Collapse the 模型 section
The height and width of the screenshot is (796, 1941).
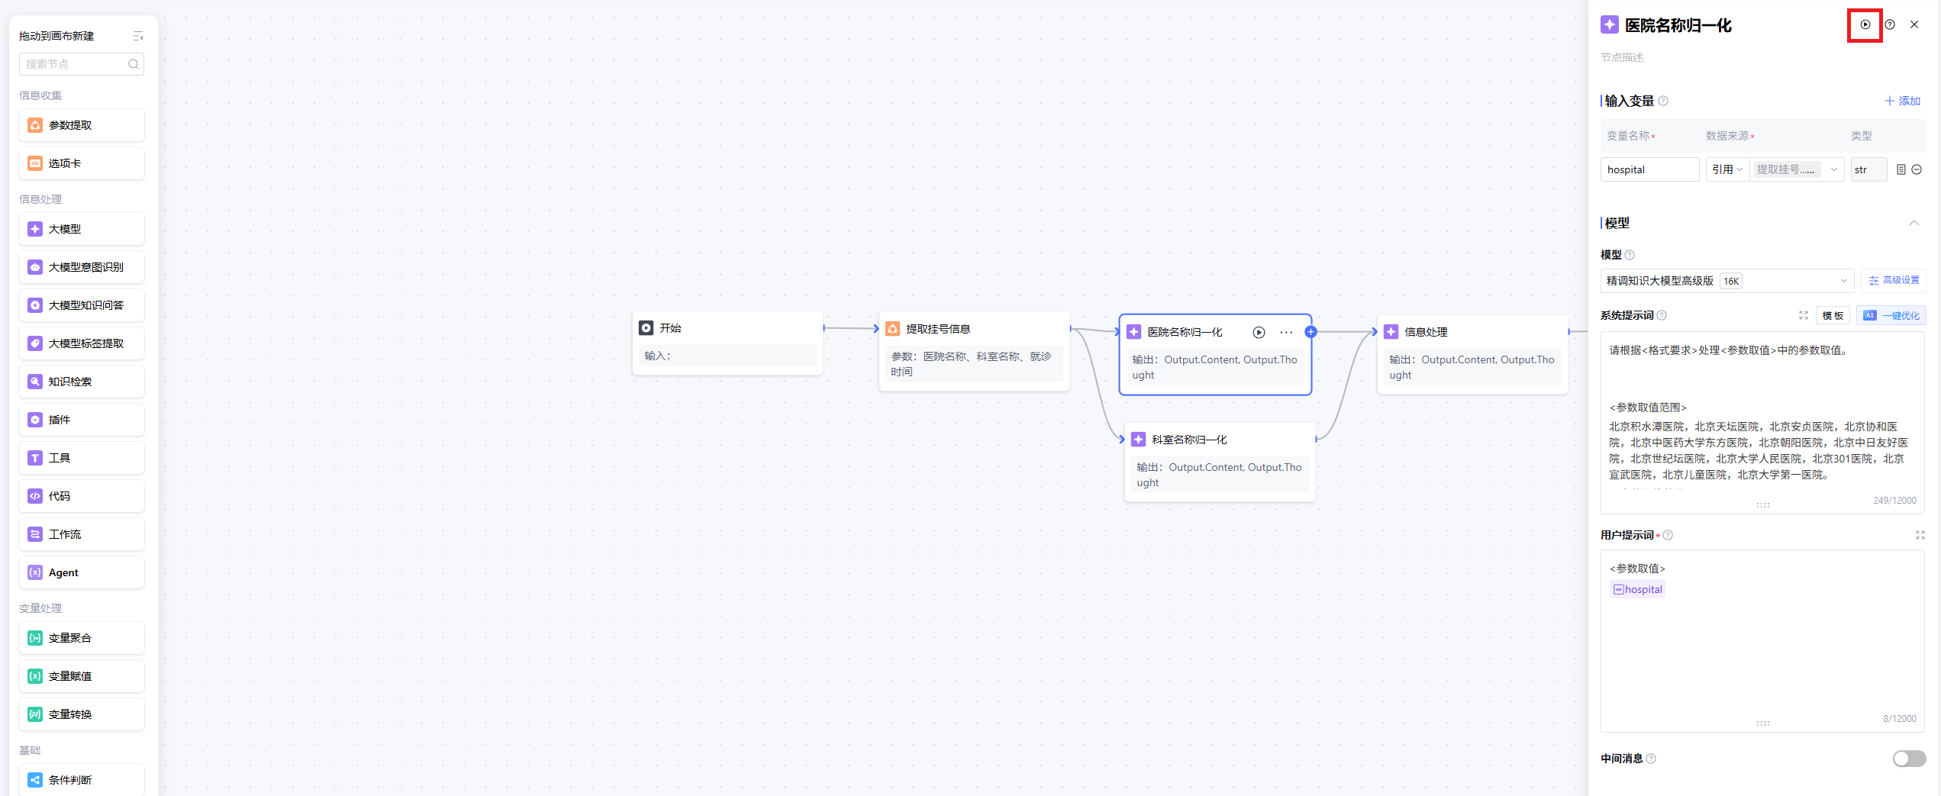tap(1914, 223)
